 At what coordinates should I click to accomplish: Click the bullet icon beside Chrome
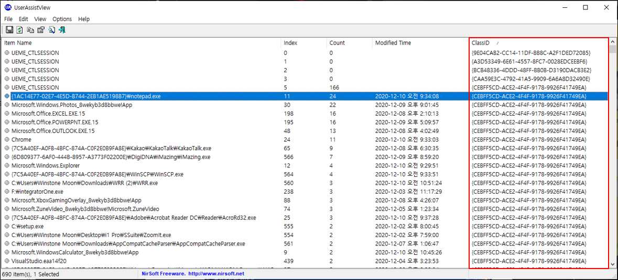tap(7, 139)
